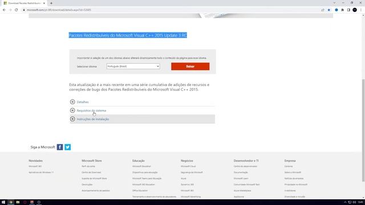Open the network icon in tray
The height and width of the screenshot is (205, 365).
[350, 202]
